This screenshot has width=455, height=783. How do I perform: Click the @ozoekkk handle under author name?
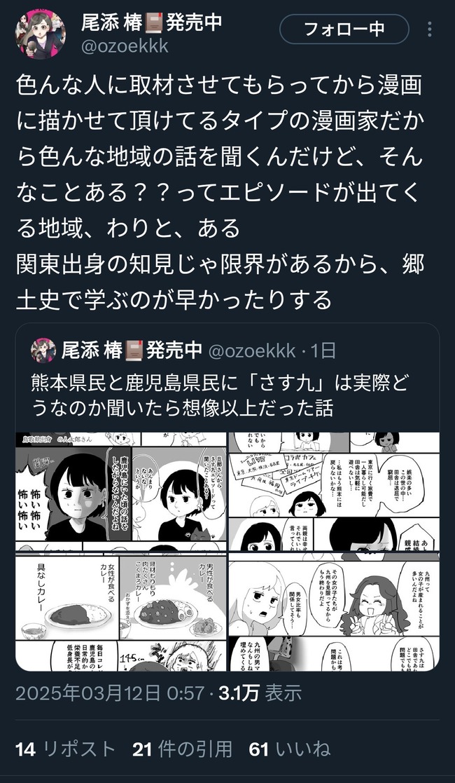125,46
